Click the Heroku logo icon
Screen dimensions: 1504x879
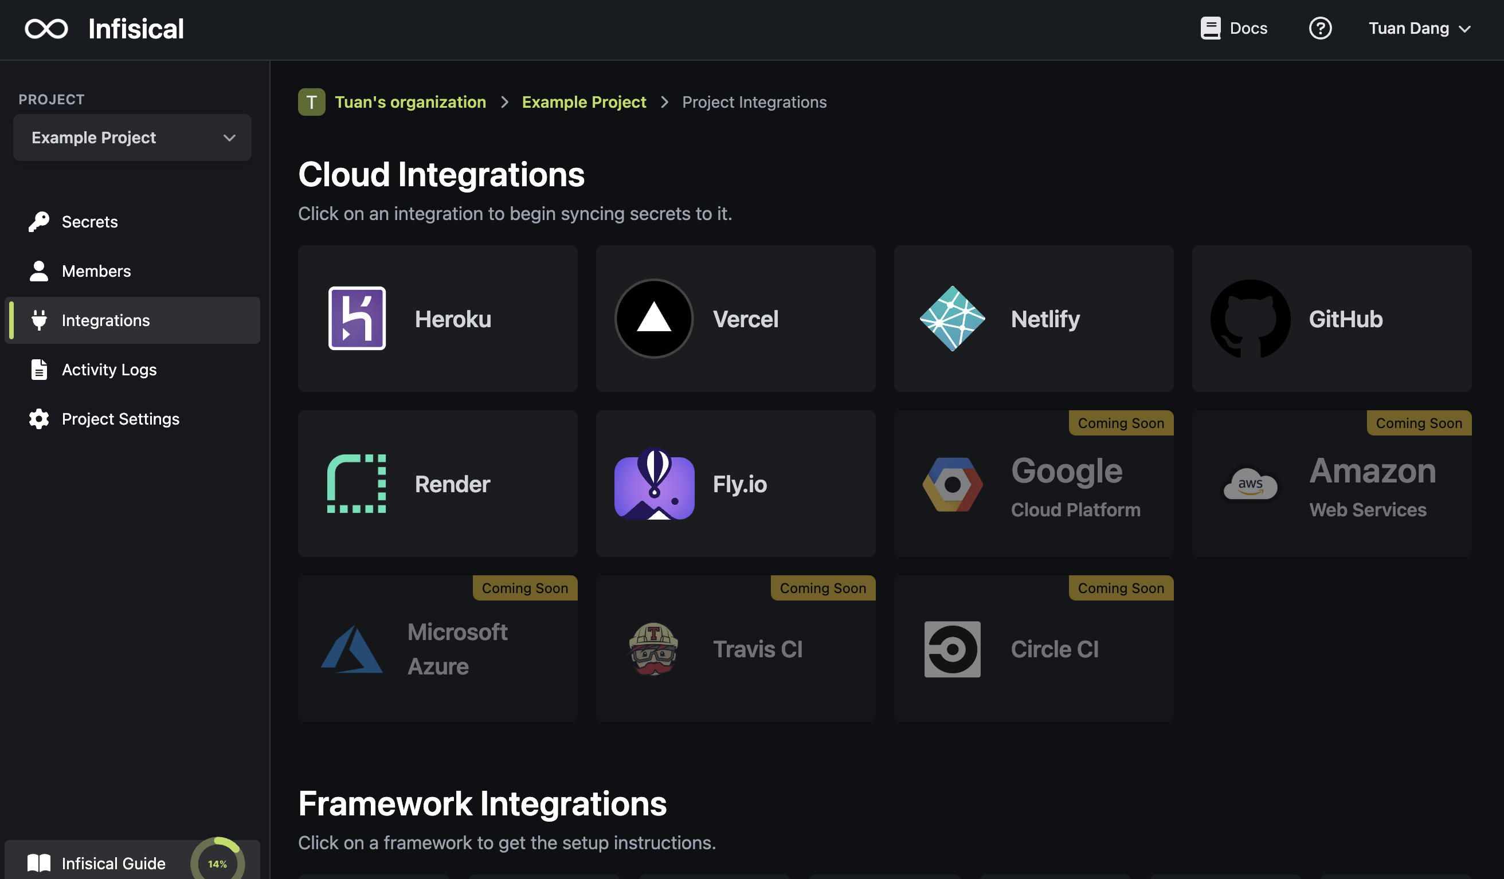point(357,319)
